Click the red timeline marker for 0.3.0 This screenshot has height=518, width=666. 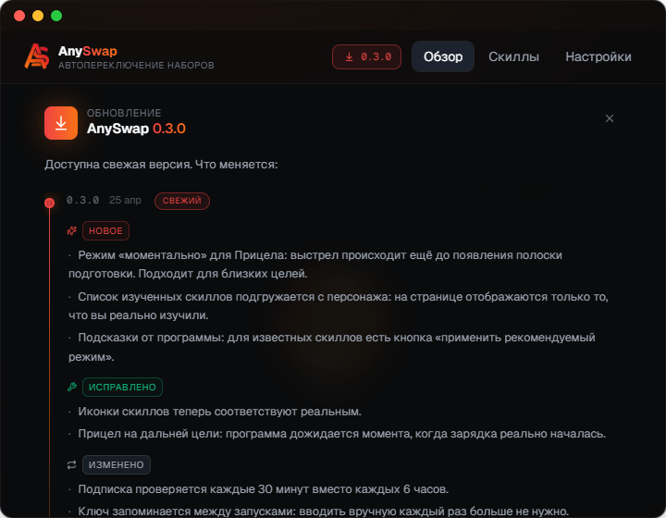[x=49, y=203]
